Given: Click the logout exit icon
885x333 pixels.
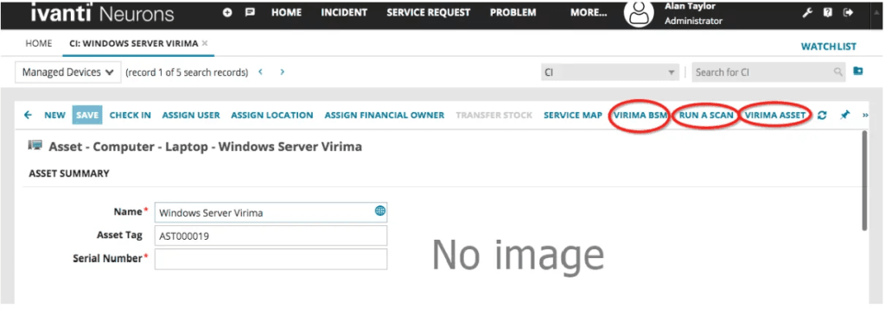Looking at the screenshot, I should click(848, 13).
